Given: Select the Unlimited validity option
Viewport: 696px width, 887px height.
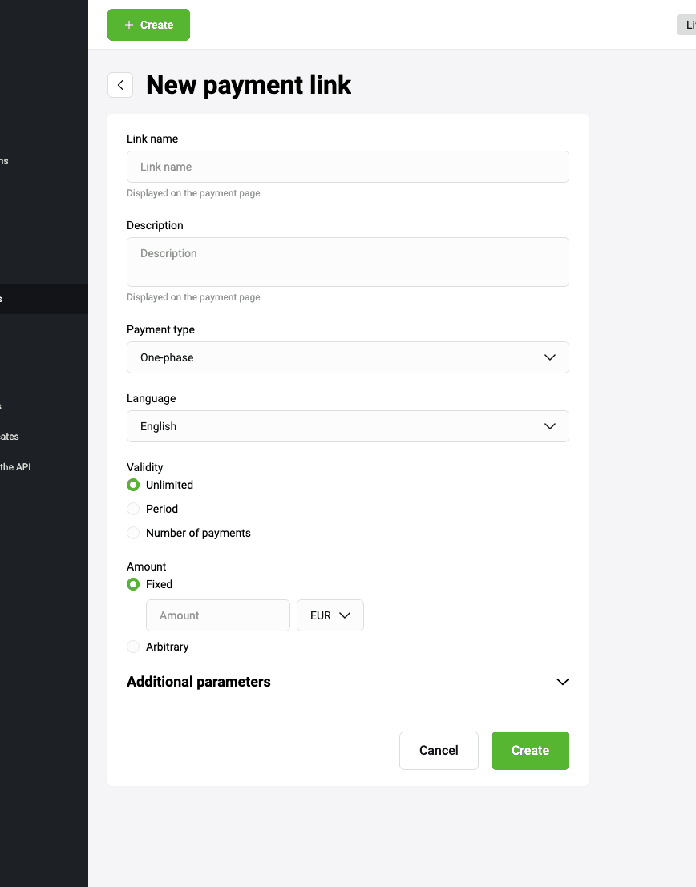Looking at the screenshot, I should [x=134, y=485].
